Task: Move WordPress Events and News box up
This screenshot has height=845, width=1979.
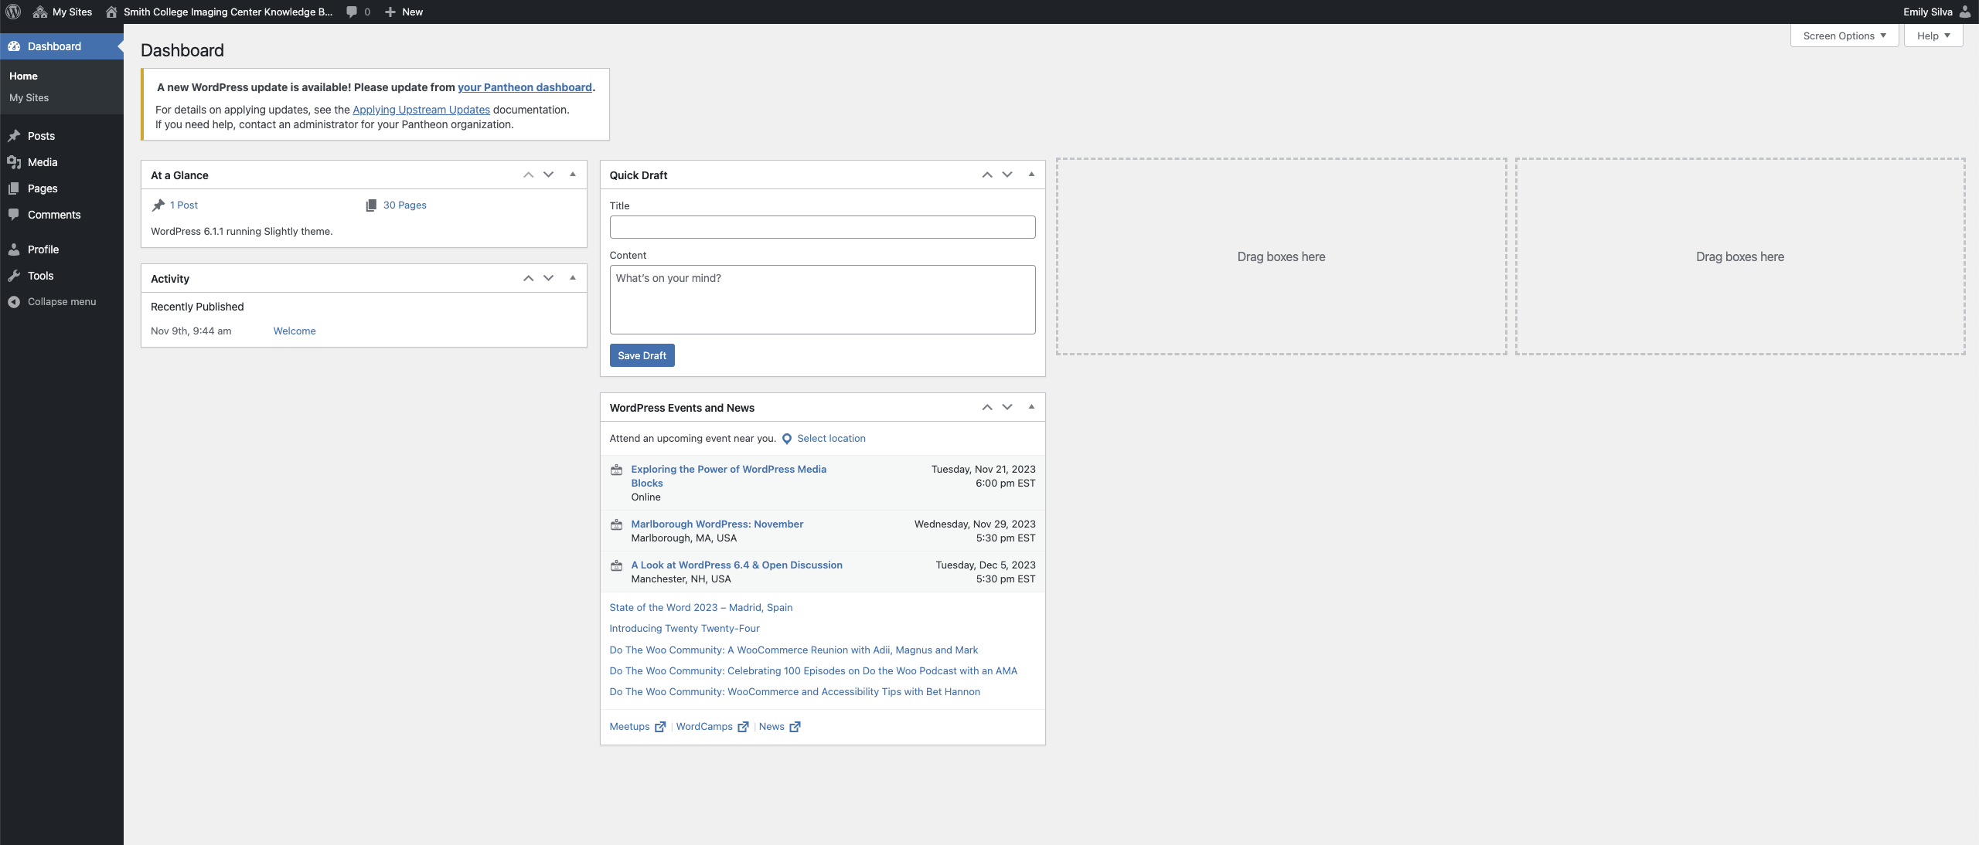Action: click(x=987, y=408)
